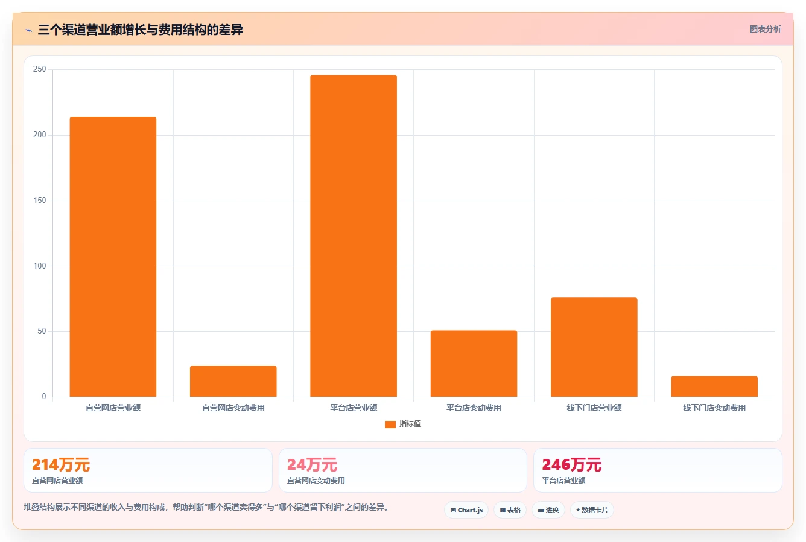Click the 指标值 legend label text
The width and height of the screenshot is (806, 542).
tap(410, 424)
